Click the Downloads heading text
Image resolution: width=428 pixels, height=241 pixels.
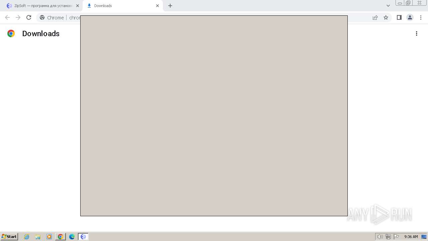click(41, 33)
